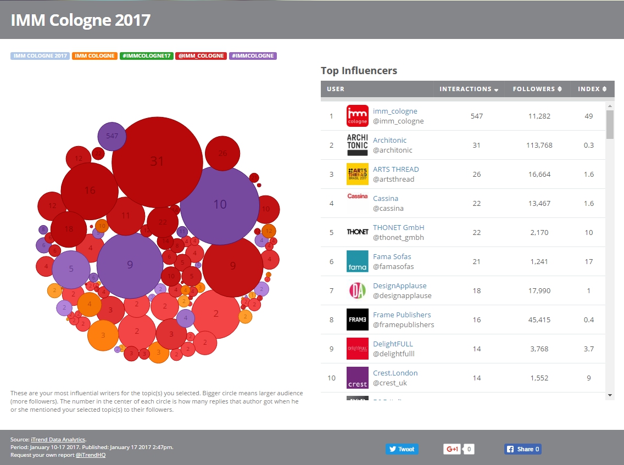Click the ARTS THREAD Brasil logo

pyautogui.click(x=357, y=174)
